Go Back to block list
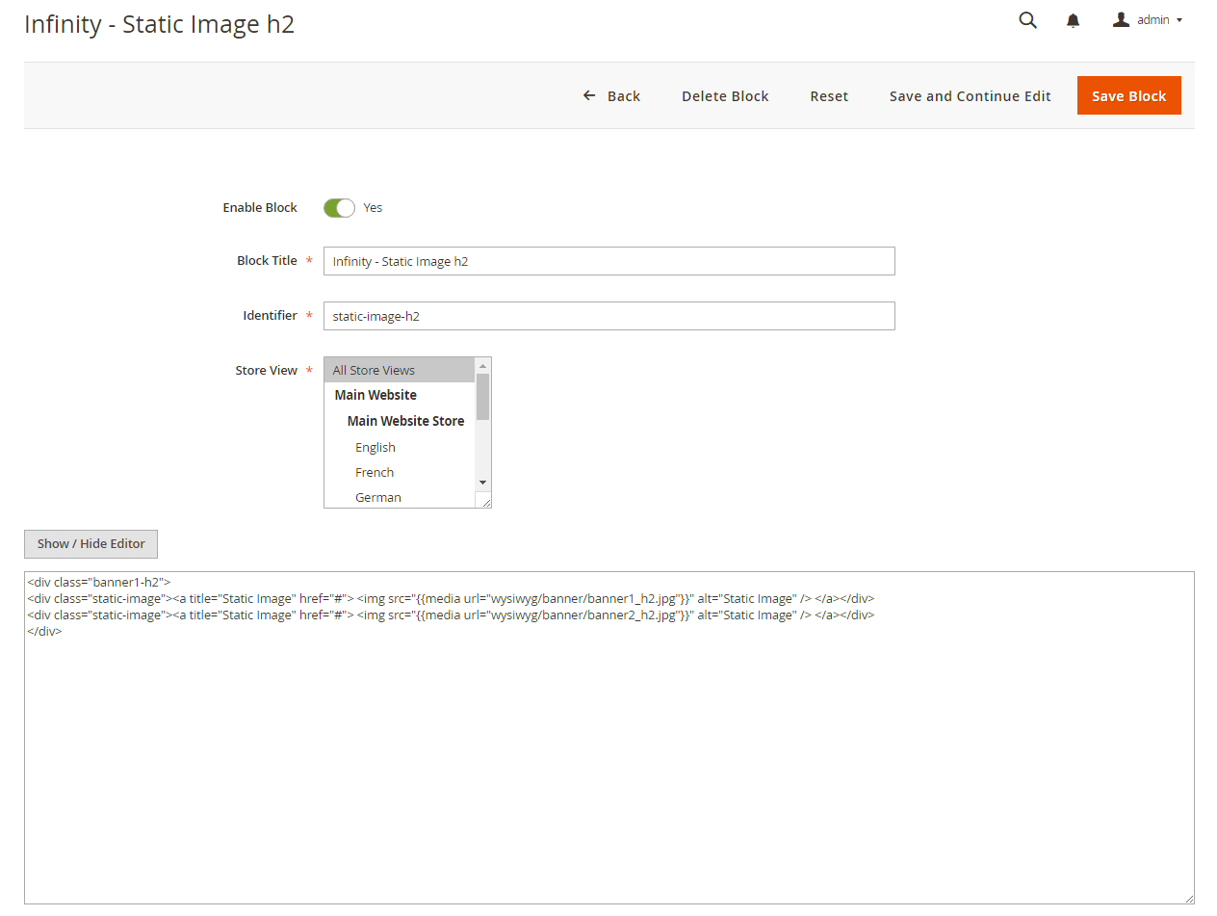This screenshot has width=1217, height=916. pyautogui.click(x=611, y=96)
